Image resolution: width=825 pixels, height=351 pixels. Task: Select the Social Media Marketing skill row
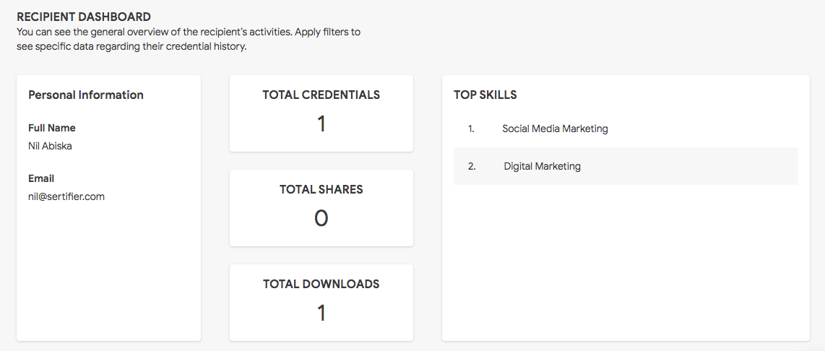(x=626, y=129)
